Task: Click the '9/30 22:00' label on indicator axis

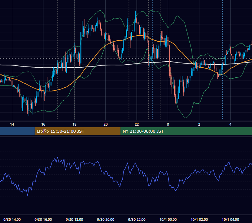Action: pyautogui.click(x=137, y=219)
